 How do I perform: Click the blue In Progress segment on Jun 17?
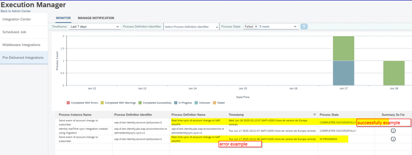pyautogui.click(x=344, y=73)
